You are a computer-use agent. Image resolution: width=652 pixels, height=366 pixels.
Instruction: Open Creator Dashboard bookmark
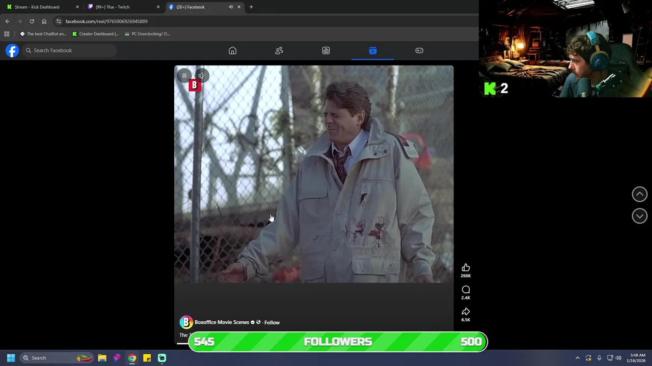coord(95,34)
